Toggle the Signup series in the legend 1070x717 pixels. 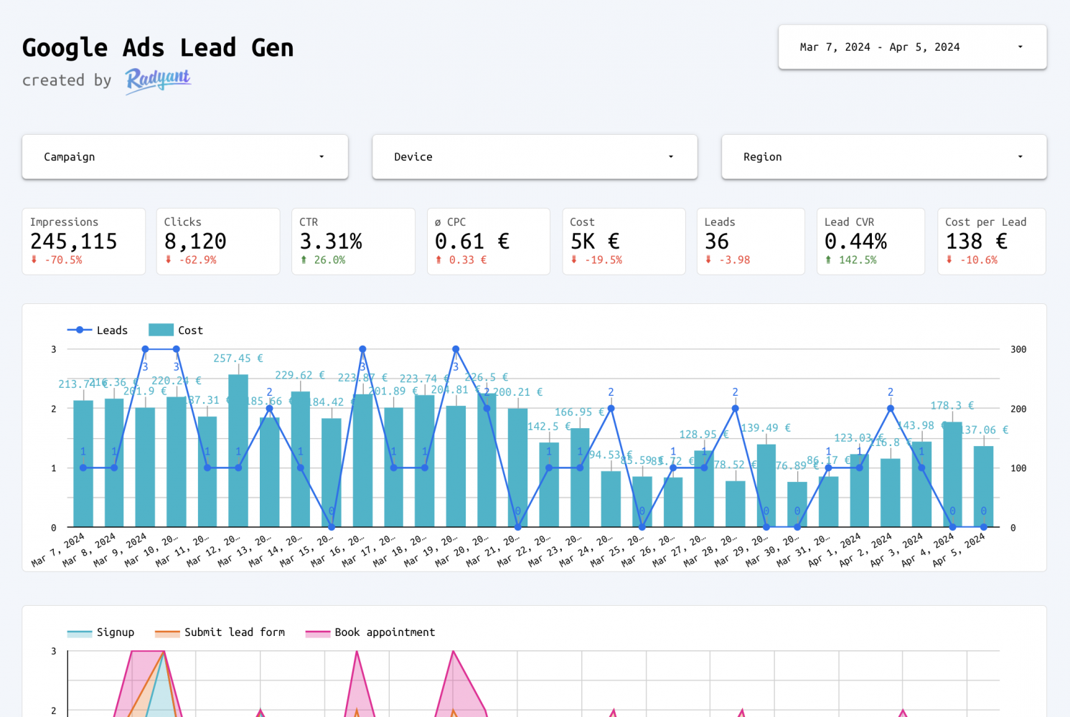100,632
